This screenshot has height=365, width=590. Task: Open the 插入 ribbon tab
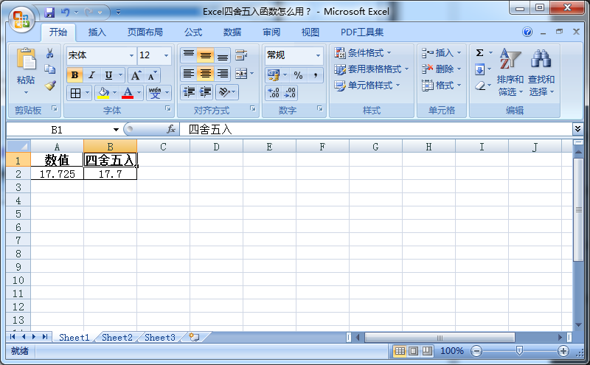(x=97, y=32)
